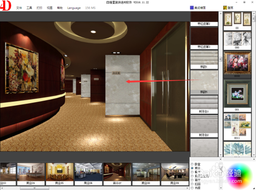Viewport: 256px width, 190px height.
Task: Choose the partially visible last material swatch
Action: 204,147
